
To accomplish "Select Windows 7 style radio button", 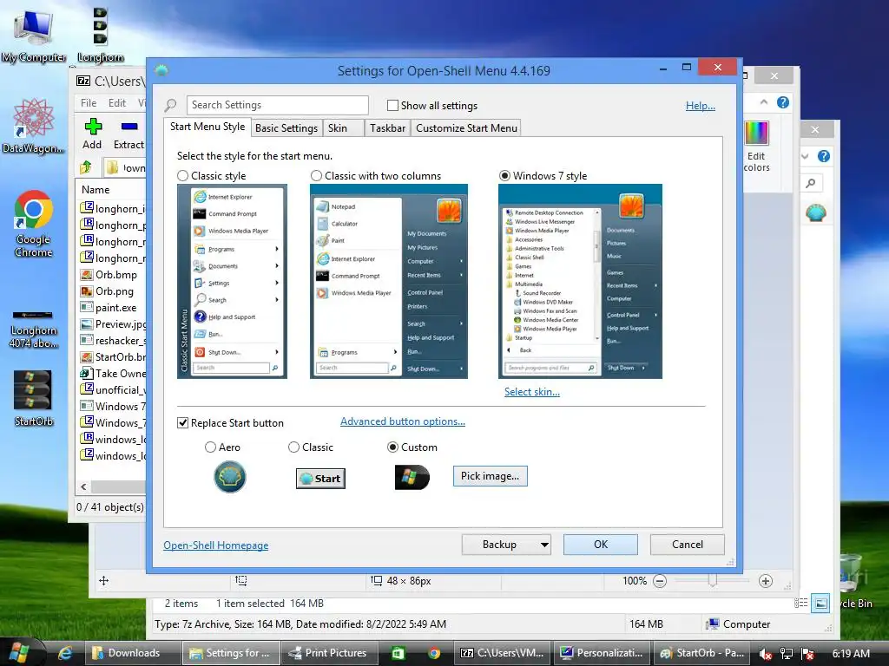I will coord(504,175).
